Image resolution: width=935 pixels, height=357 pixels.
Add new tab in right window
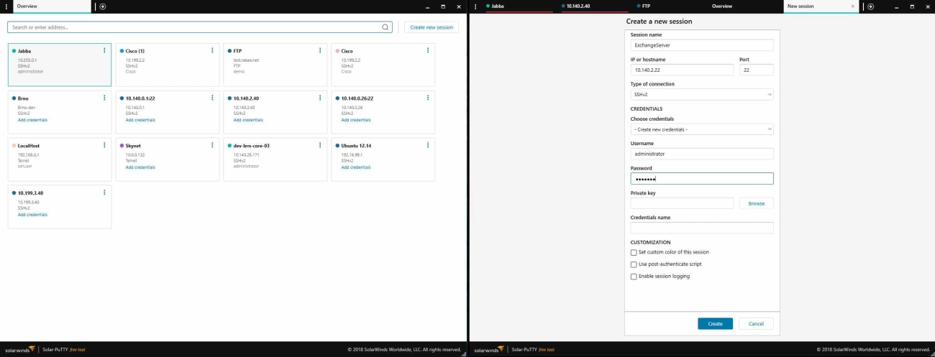pyautogui.click(x=871, y=6)
